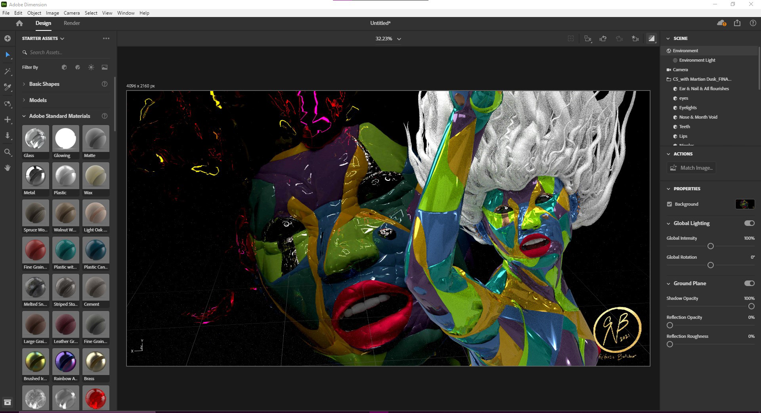Select the Magic Wand tool
Screen dimensions: 761x413
tap(8, 71)
